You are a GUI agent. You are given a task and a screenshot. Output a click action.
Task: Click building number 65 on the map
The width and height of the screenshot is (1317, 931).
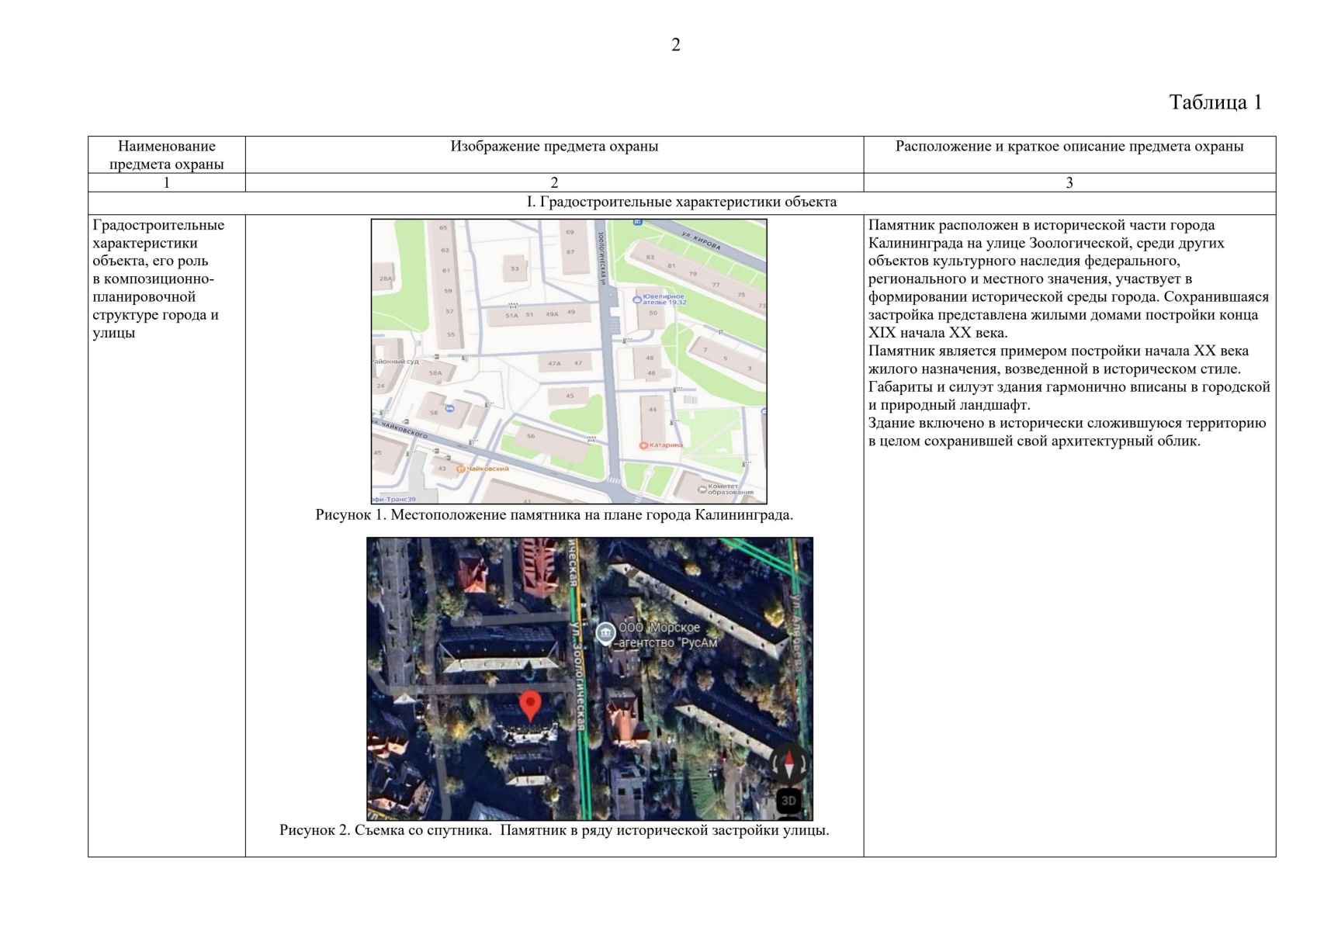tap(444, 227)
